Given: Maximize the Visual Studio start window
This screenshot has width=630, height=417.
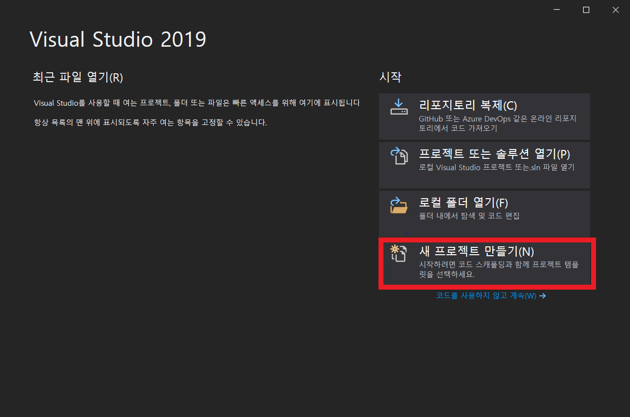Looking at the screenshot, I should pos(586,10).
